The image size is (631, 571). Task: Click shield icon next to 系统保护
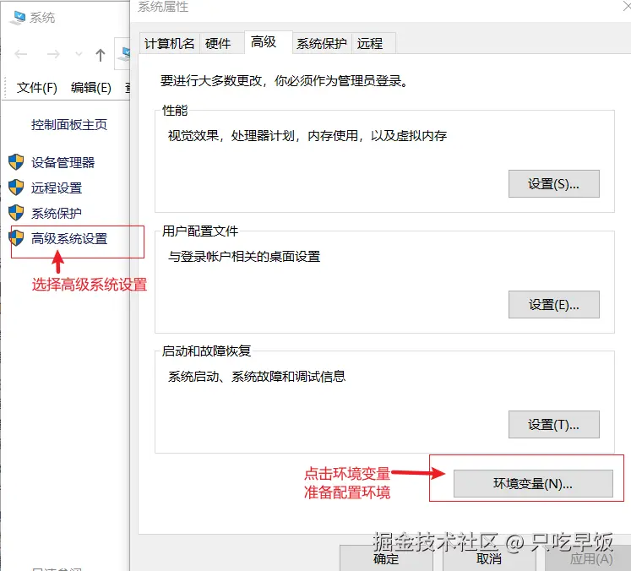[x=16, y=213]
